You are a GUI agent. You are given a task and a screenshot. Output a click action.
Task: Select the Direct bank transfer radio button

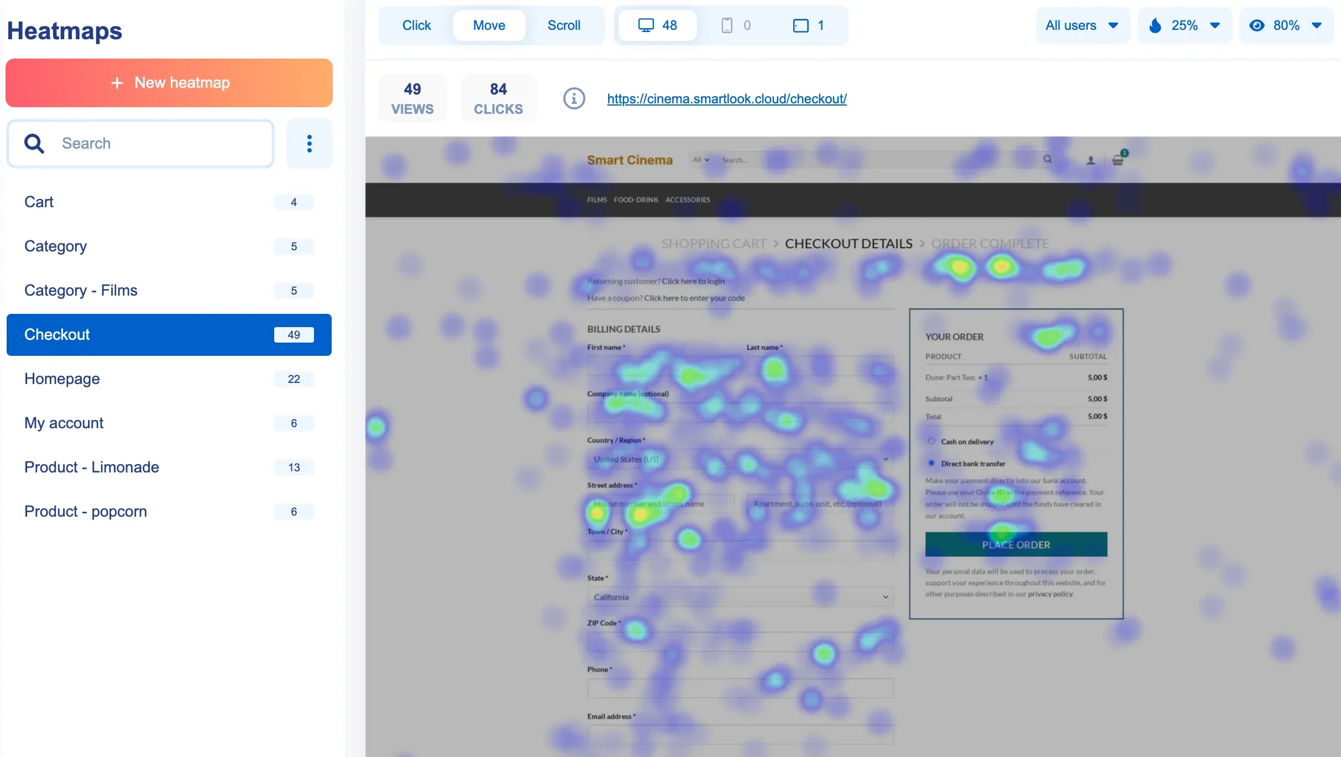[932, 463]
